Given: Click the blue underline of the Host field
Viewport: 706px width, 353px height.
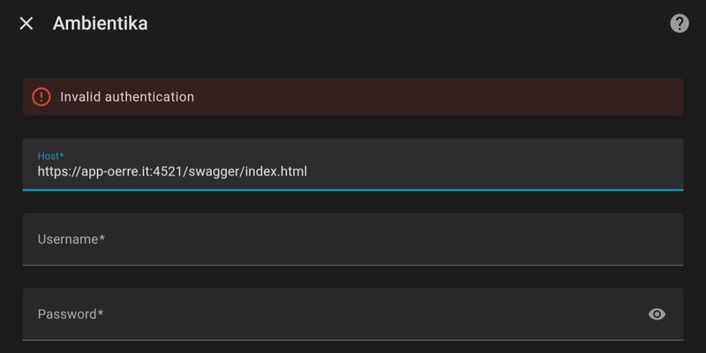Looking at the screenshot, I should coord(353,189).
